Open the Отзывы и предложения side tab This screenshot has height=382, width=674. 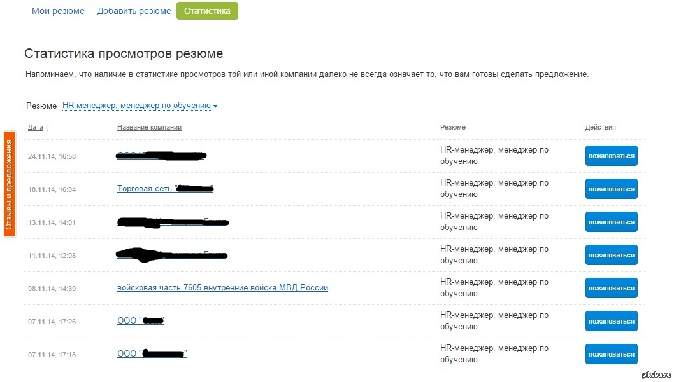tap(10, 184)
